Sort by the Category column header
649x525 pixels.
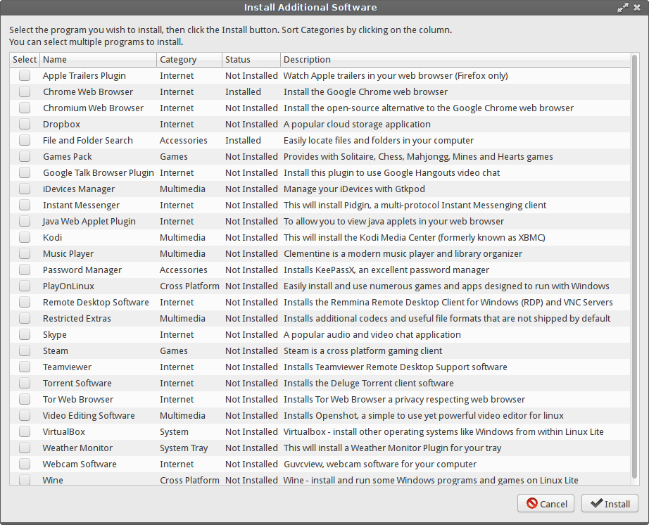pyautogui.click(x=189, y=60)
